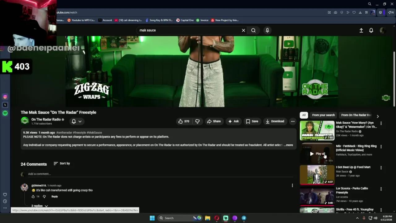The height and width of the screenshot is (223, 396).
Task: Open the Spotify sidebar player
Action: (x=5, y=113)
